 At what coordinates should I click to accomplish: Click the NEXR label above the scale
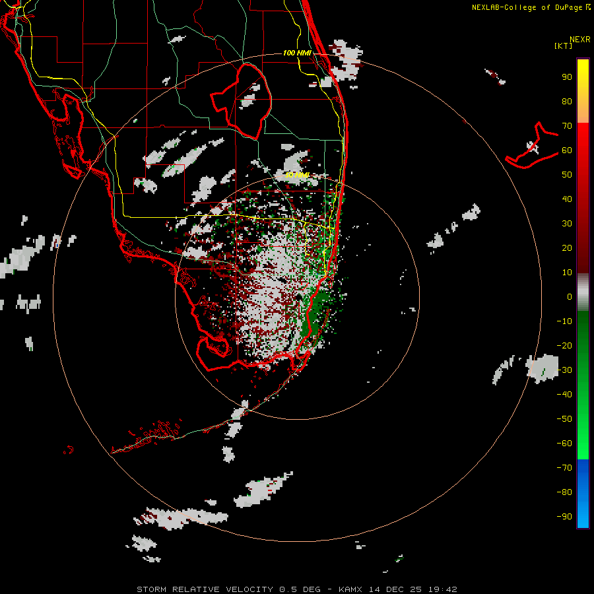pyautogui.click(x=579, y=40)
